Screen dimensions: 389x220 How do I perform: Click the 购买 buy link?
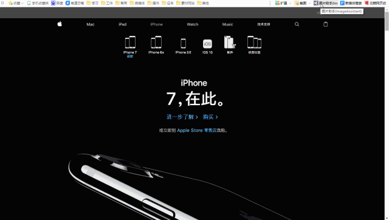(x=210, y=117)
